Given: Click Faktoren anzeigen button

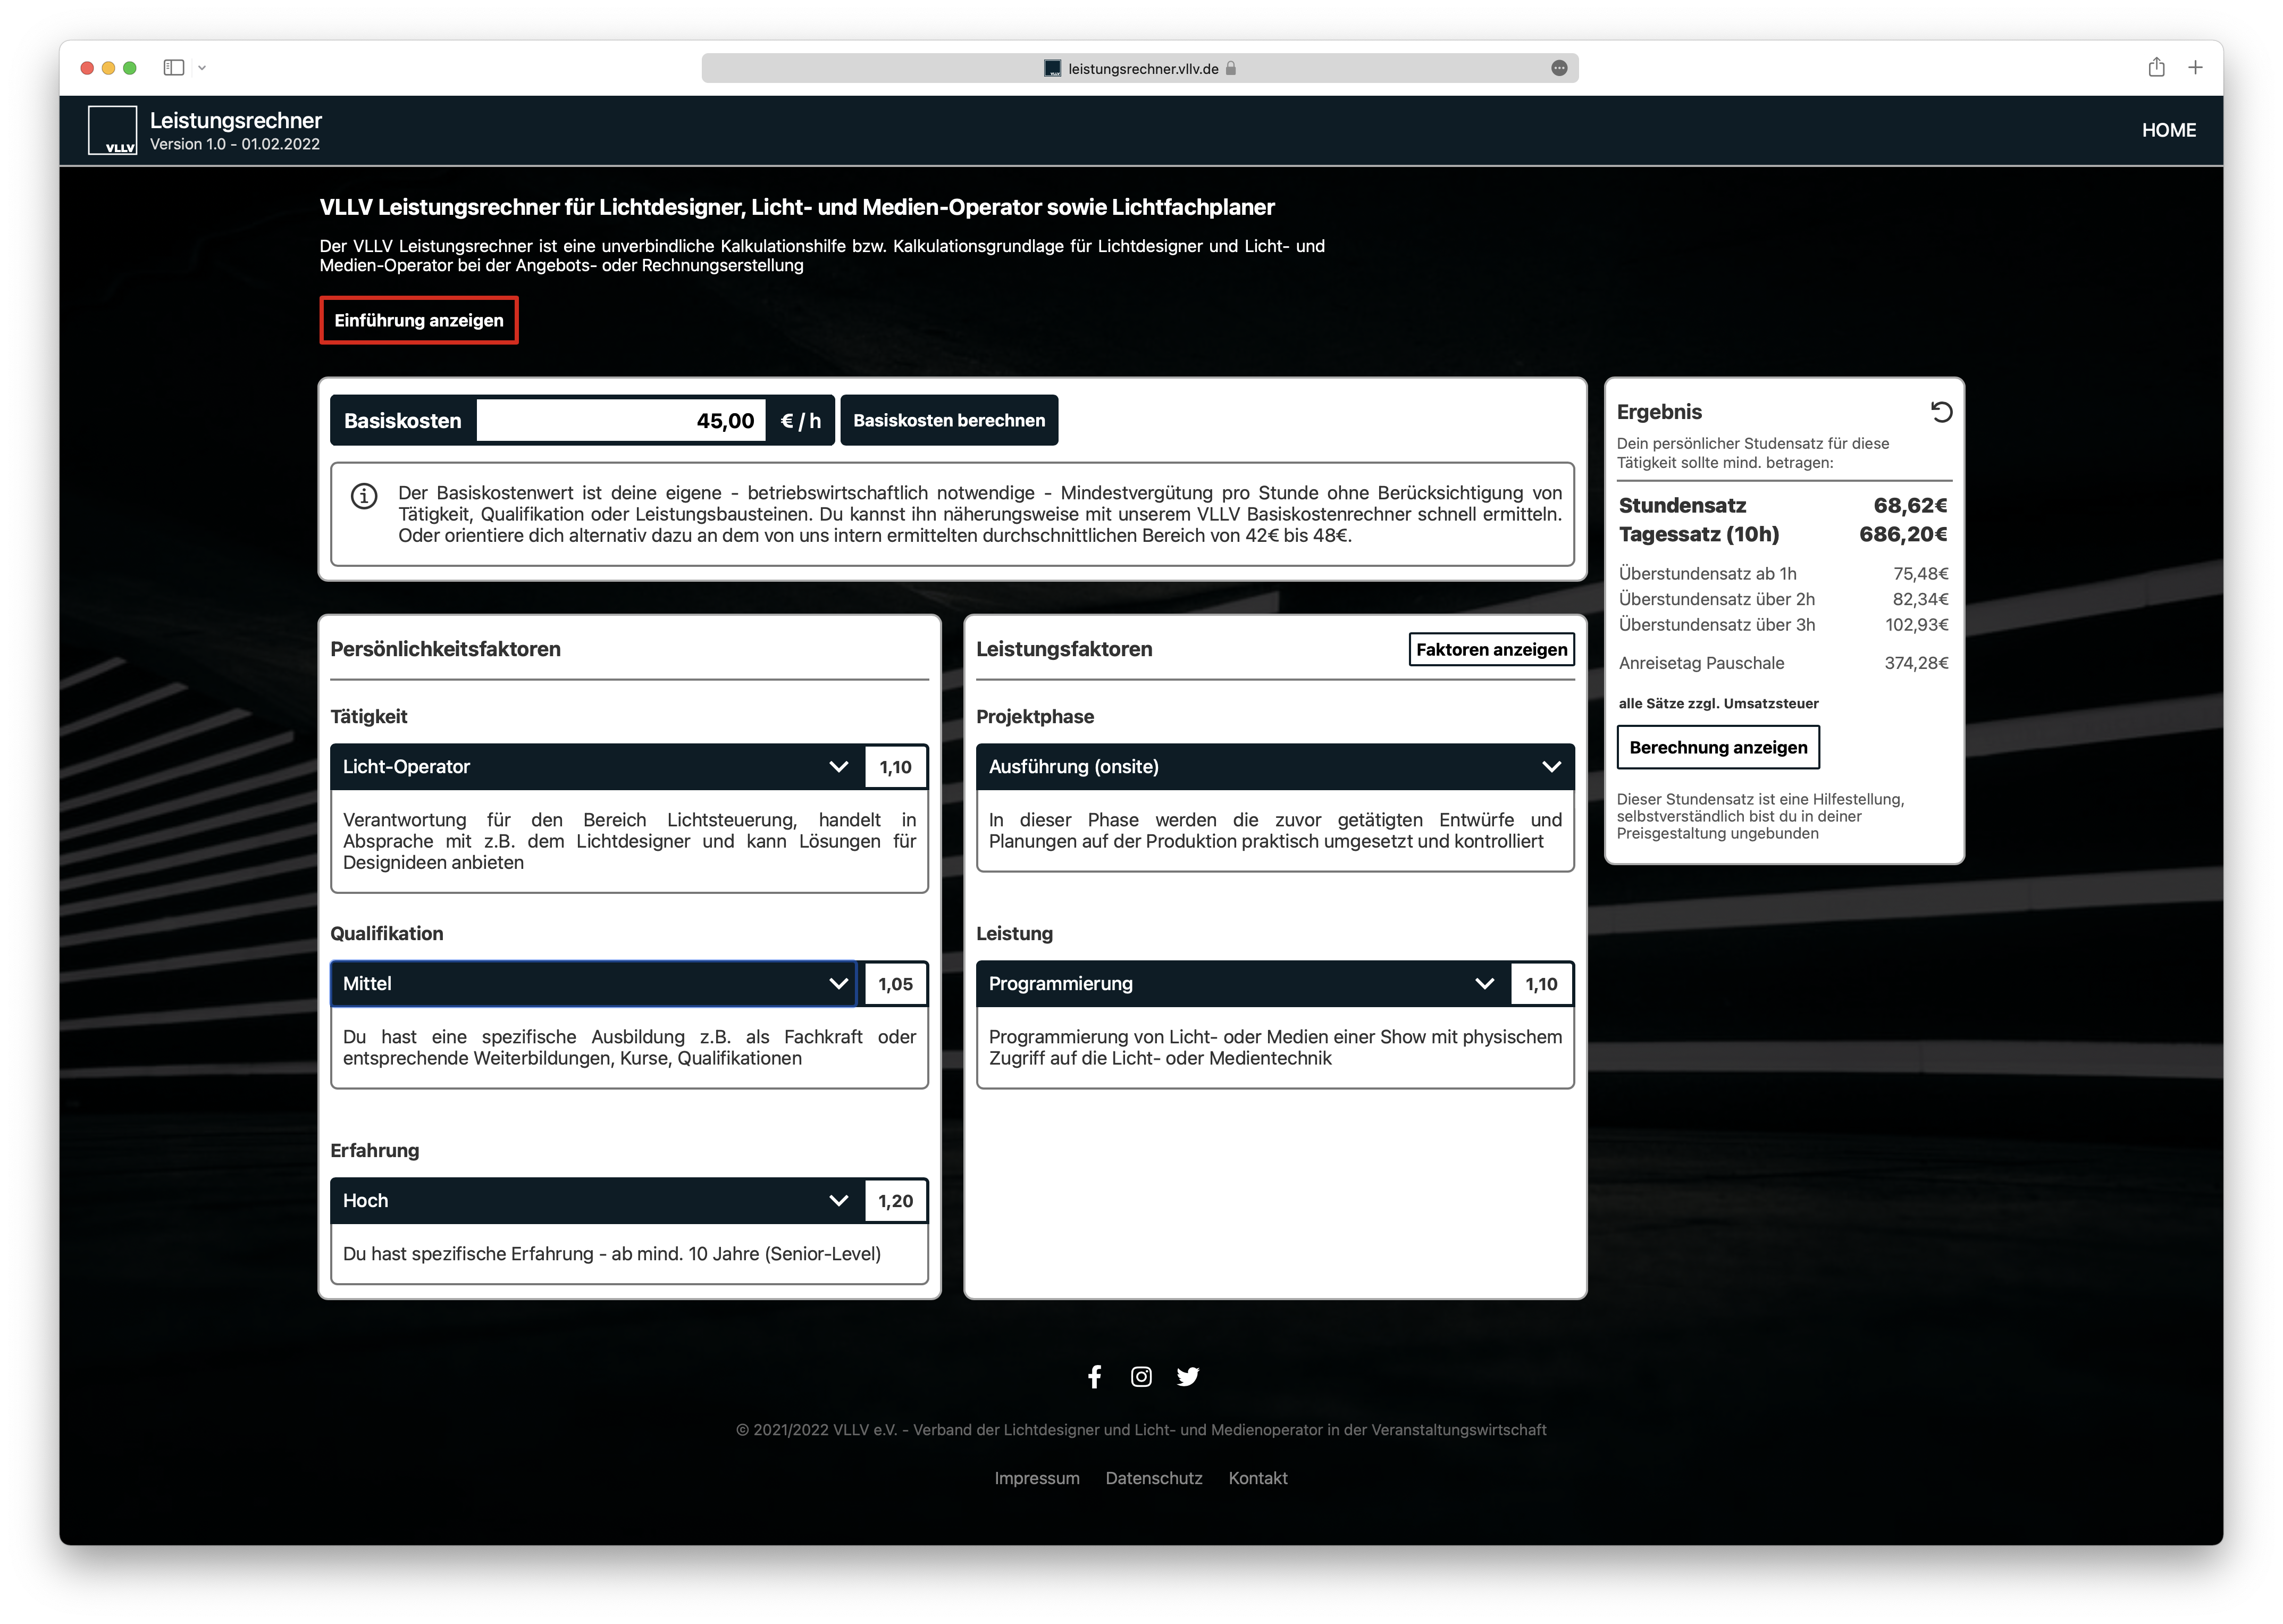Looking at the screenshot, I should pyautogui.click(x=1491, y=650).
